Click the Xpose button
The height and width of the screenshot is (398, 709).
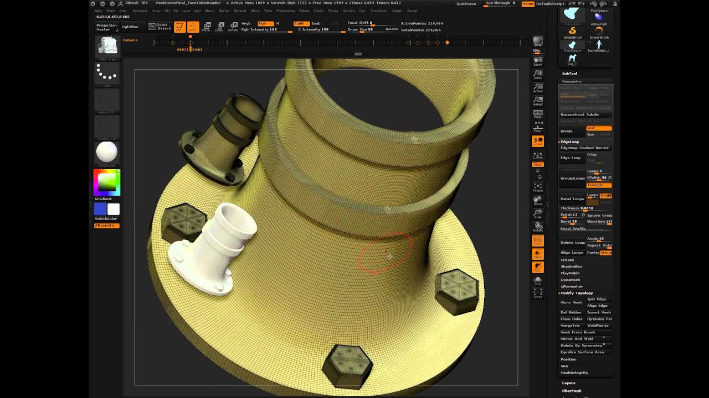coord(537,294)
